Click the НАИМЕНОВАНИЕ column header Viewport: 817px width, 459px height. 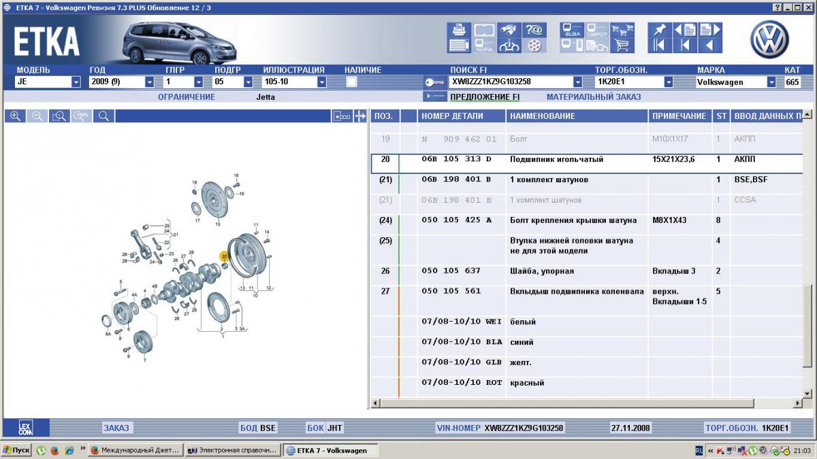[577, 116]
